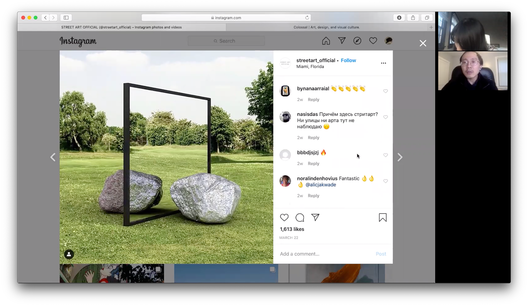Open new Safari tab plus button
The image size is (528, 306).
click(x=431, y=27)
